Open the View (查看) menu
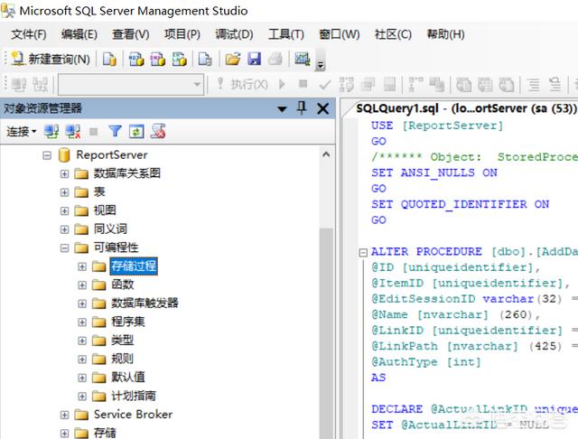 [131, 34]
